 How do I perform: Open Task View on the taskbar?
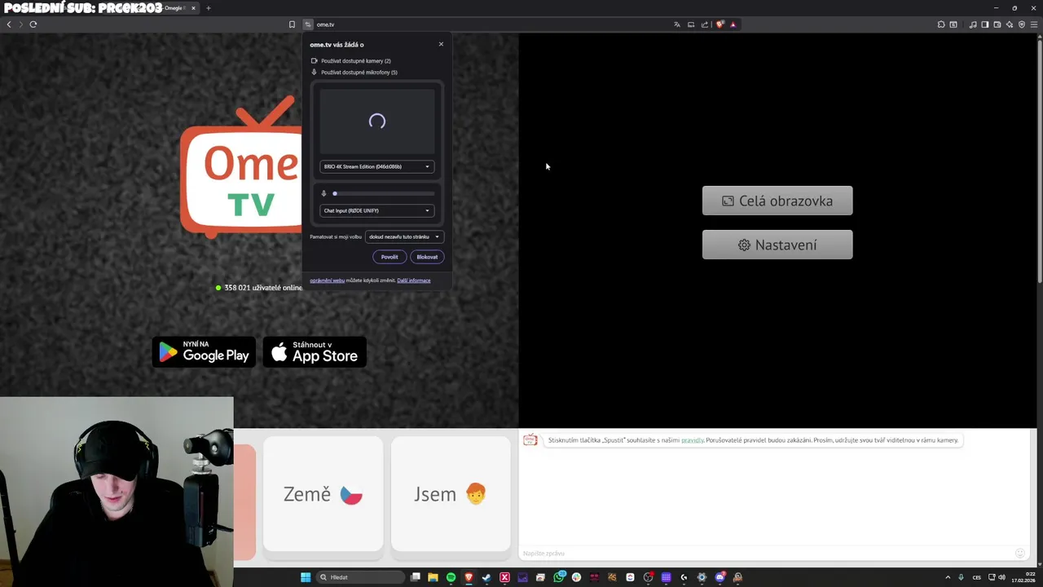tap(416, 577)
